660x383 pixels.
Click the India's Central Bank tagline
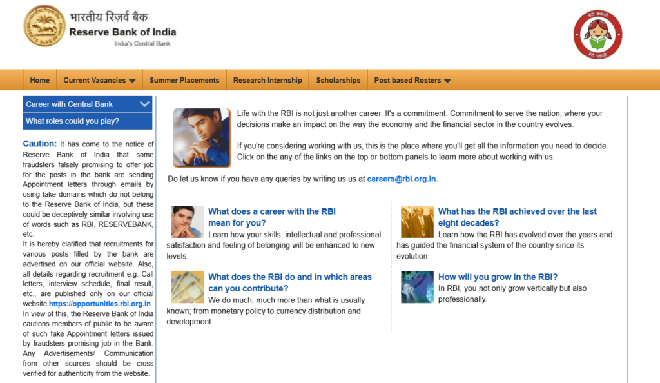(142, 43)
